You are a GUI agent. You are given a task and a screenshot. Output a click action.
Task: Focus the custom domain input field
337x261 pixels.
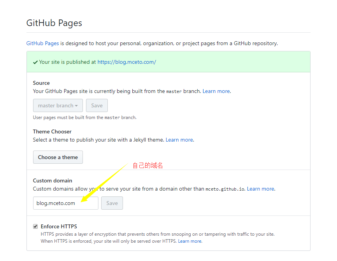pyautogui.click(x=65, y=203)
